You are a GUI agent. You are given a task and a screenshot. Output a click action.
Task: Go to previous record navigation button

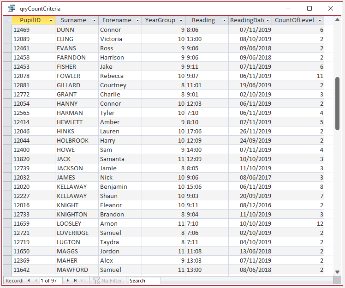(36, 281)
